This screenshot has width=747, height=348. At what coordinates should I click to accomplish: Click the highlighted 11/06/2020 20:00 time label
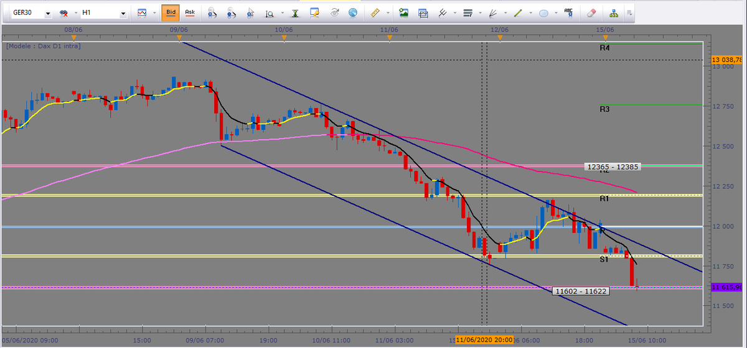click(x=484, y=340)
